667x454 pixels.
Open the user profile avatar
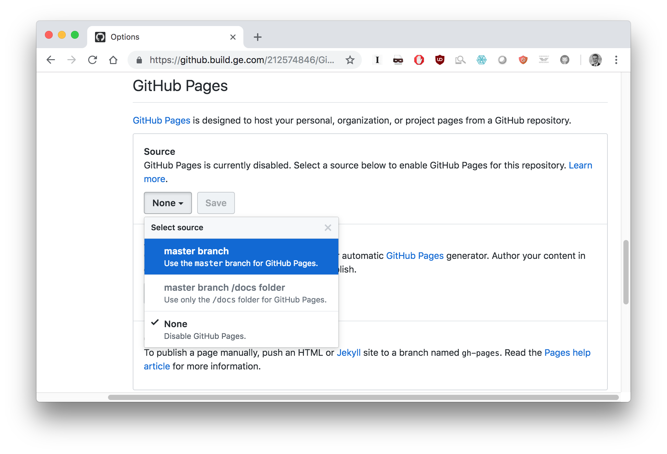(x=595, y=60)
